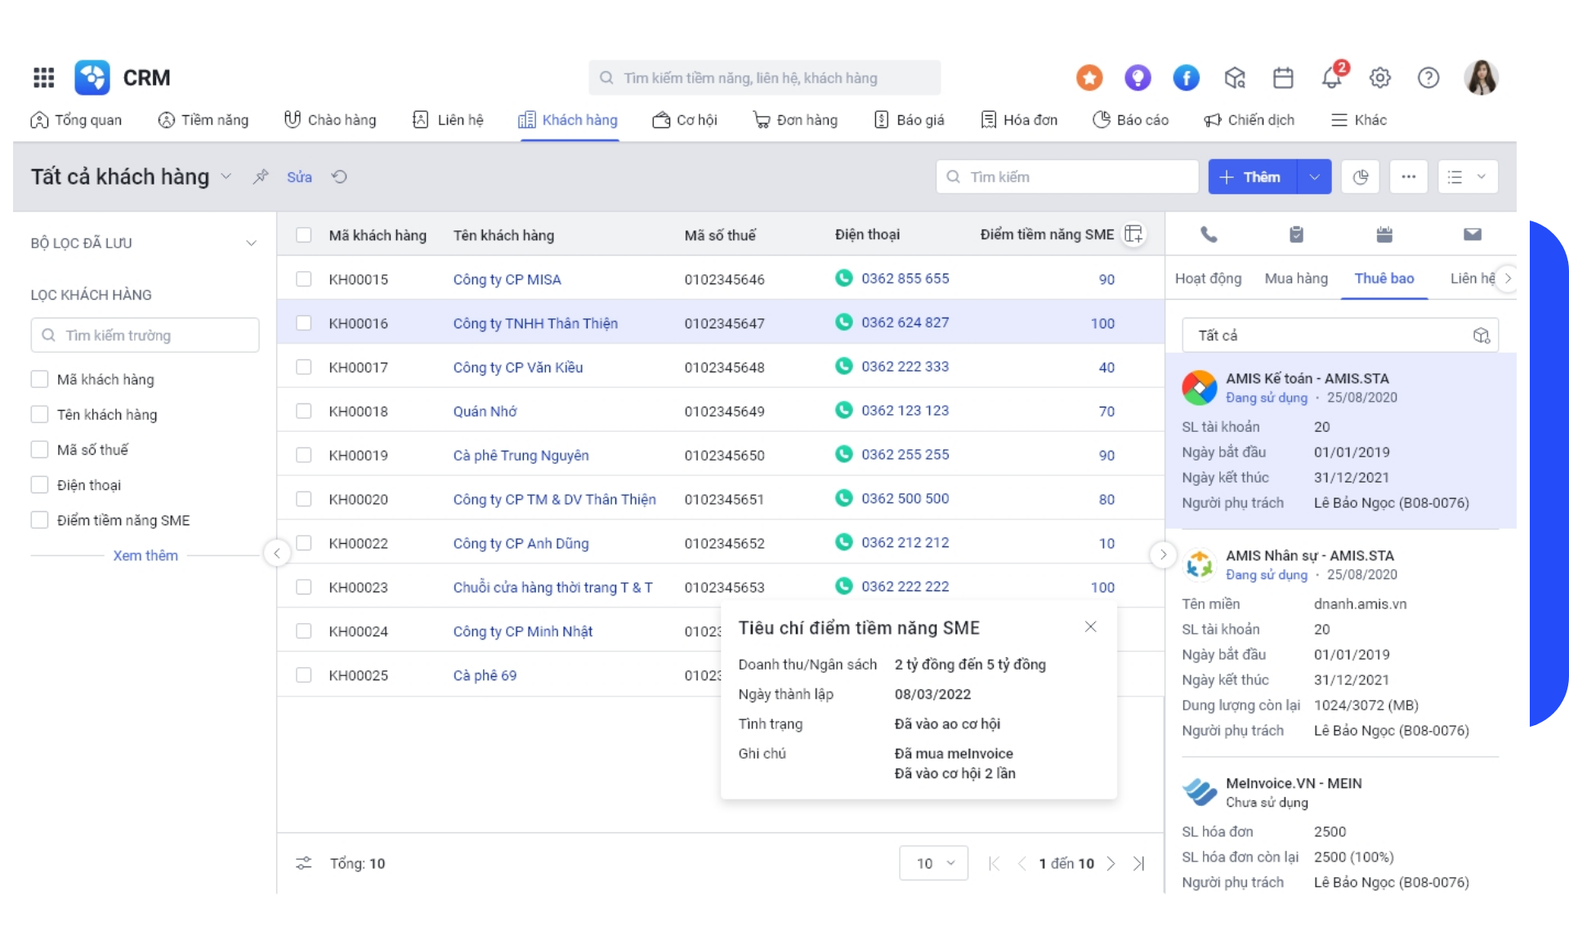Select row KH00015 checkbox
The height and width of the screenshot is (944, 1569).
point(304,279)
